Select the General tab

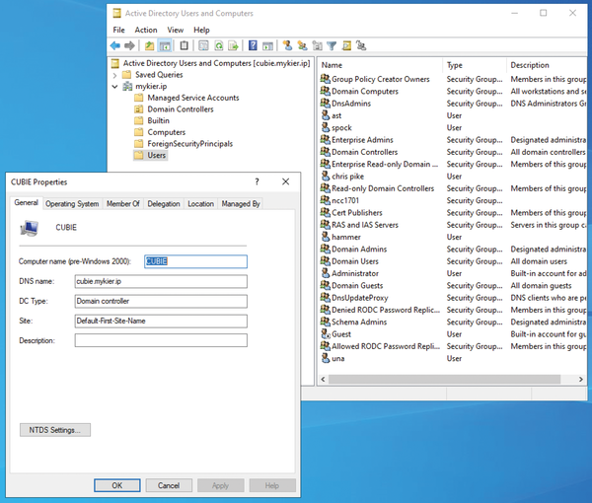point(26,202)
